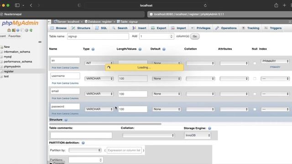292x164 pixels.
Task: Click the collapse-all link icon in navigation tree
Action: (x=40, y=42)
